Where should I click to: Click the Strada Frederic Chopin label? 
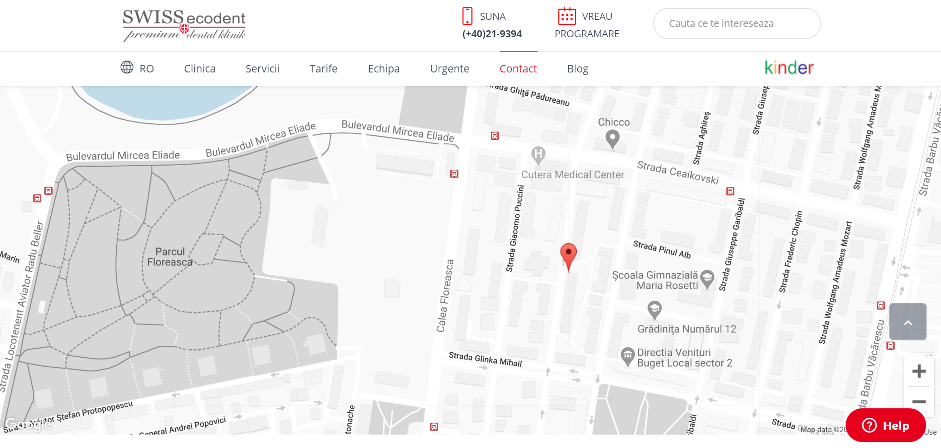pyautogui.click(x=790, y=252)
